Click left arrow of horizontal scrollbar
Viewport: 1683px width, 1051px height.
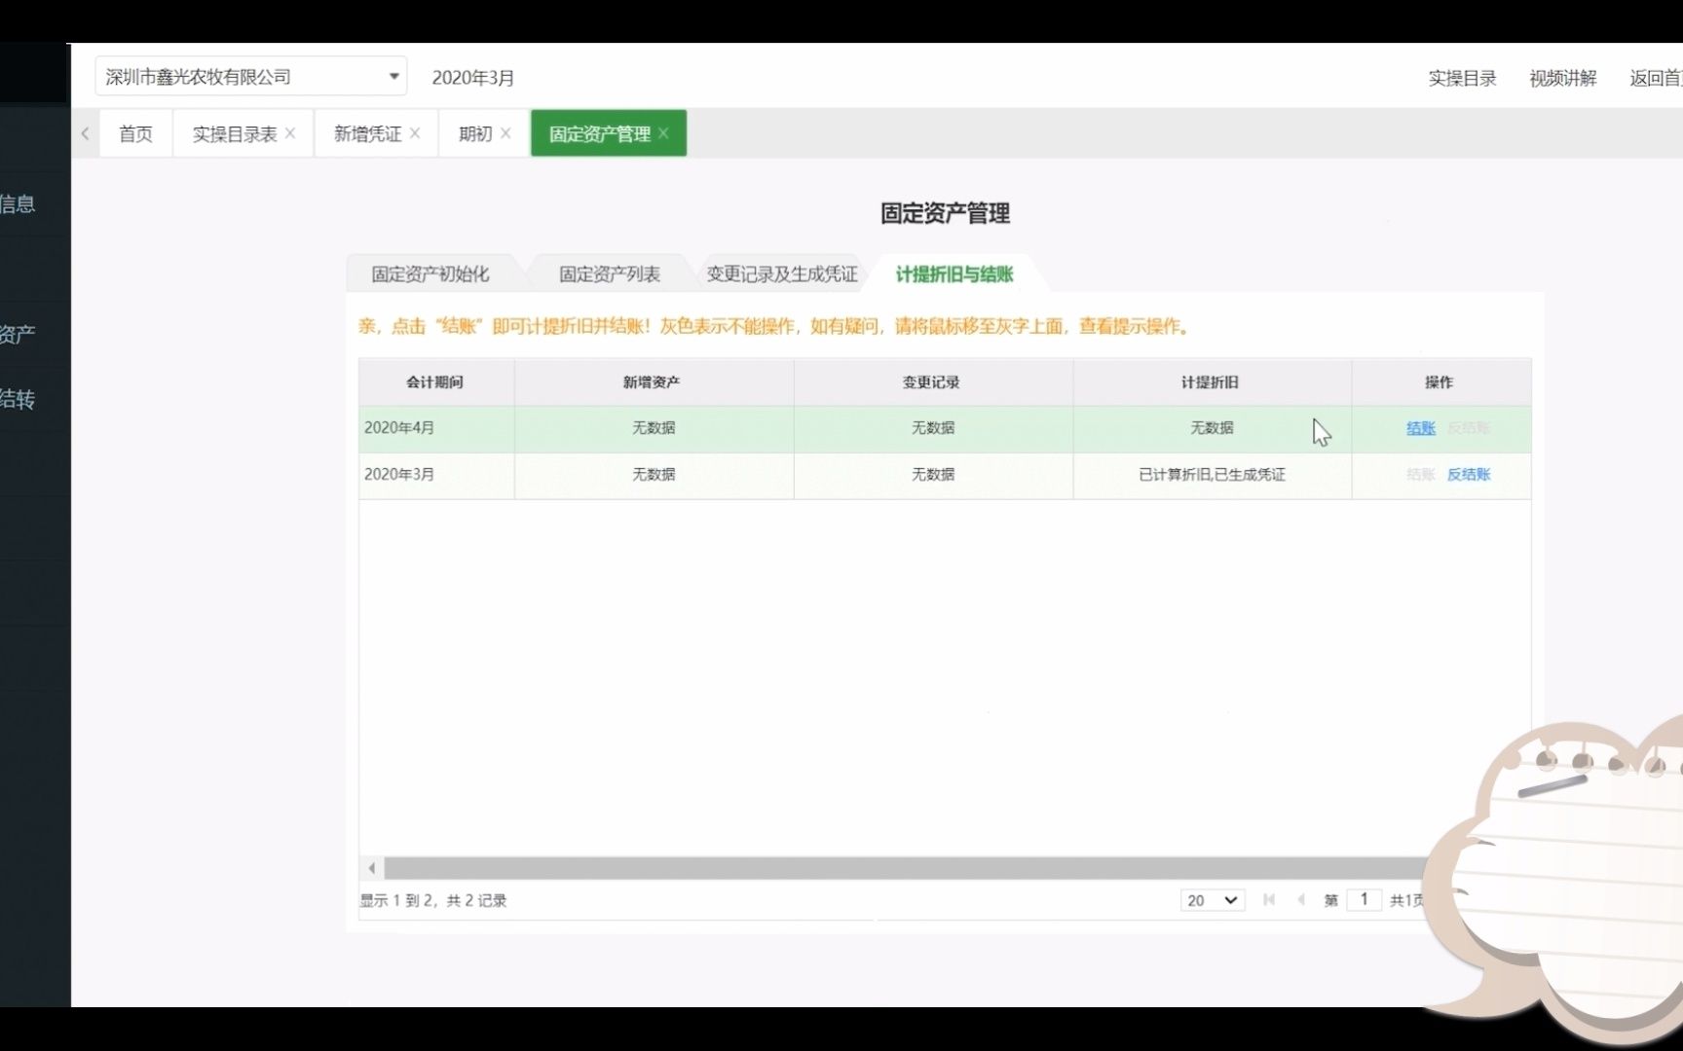click(x=371, y=867)
